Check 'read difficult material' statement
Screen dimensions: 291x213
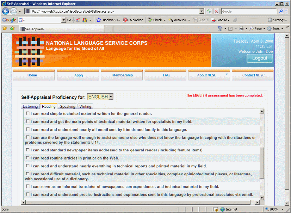pyautogui.click(x=27, y=174)
